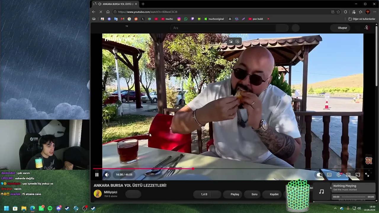This screenshot has height=213, width=379.
Task: Click the music note in Nothing Playing widget
Action: pos(322,192)
